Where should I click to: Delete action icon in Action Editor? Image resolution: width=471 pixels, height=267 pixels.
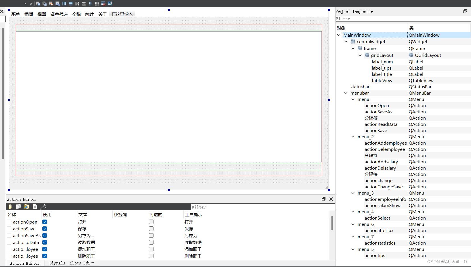click(x=35, y=207)
